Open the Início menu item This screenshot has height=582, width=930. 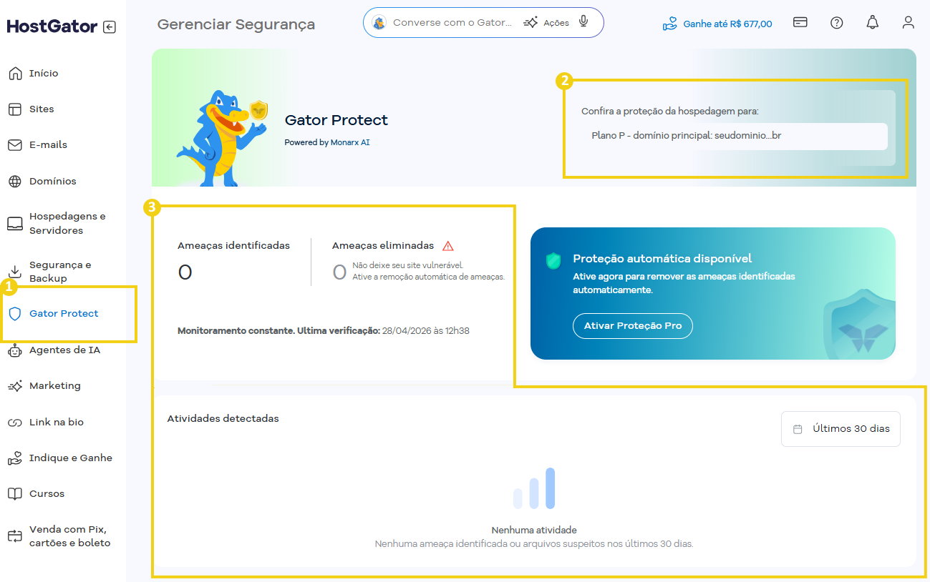44,73
